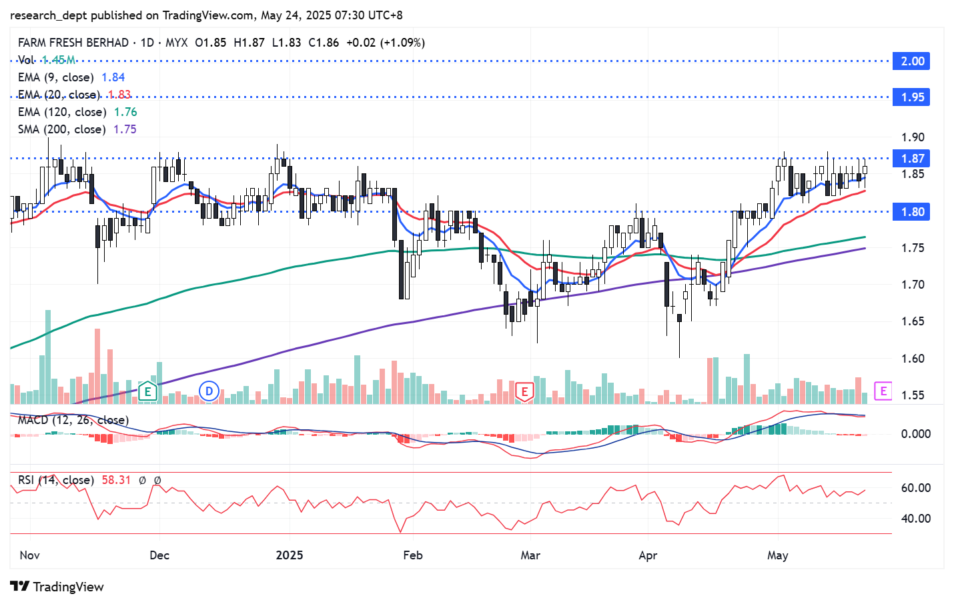Image resolution: width=954 pixels, height=604 pixels.
Task: Open the blue D dividend marker
Action: click(x=209, y=391)
